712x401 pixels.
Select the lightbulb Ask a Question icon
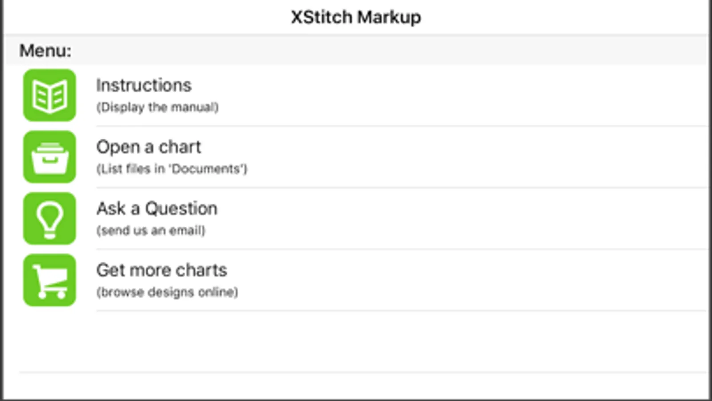(x=49, y=218)
